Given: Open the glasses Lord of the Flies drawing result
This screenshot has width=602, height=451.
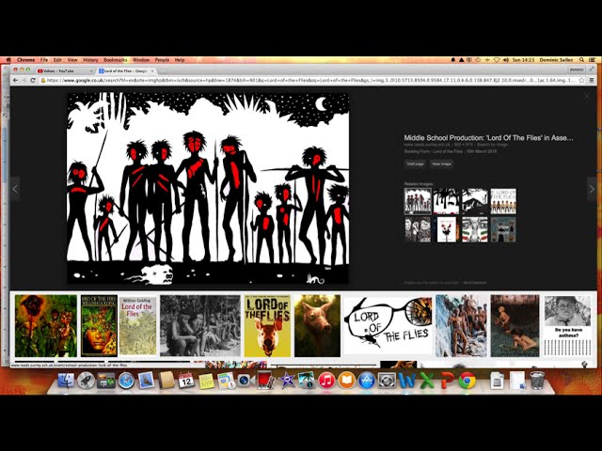Looking at the screenshot, I should [x=388, y=326].
